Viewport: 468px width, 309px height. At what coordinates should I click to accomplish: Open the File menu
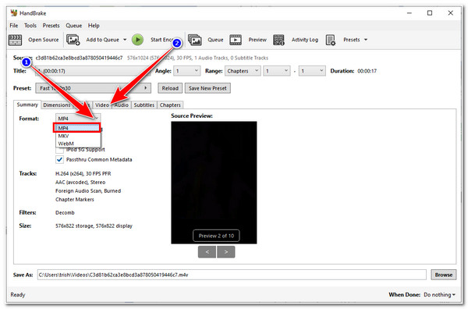coord(14,26)
